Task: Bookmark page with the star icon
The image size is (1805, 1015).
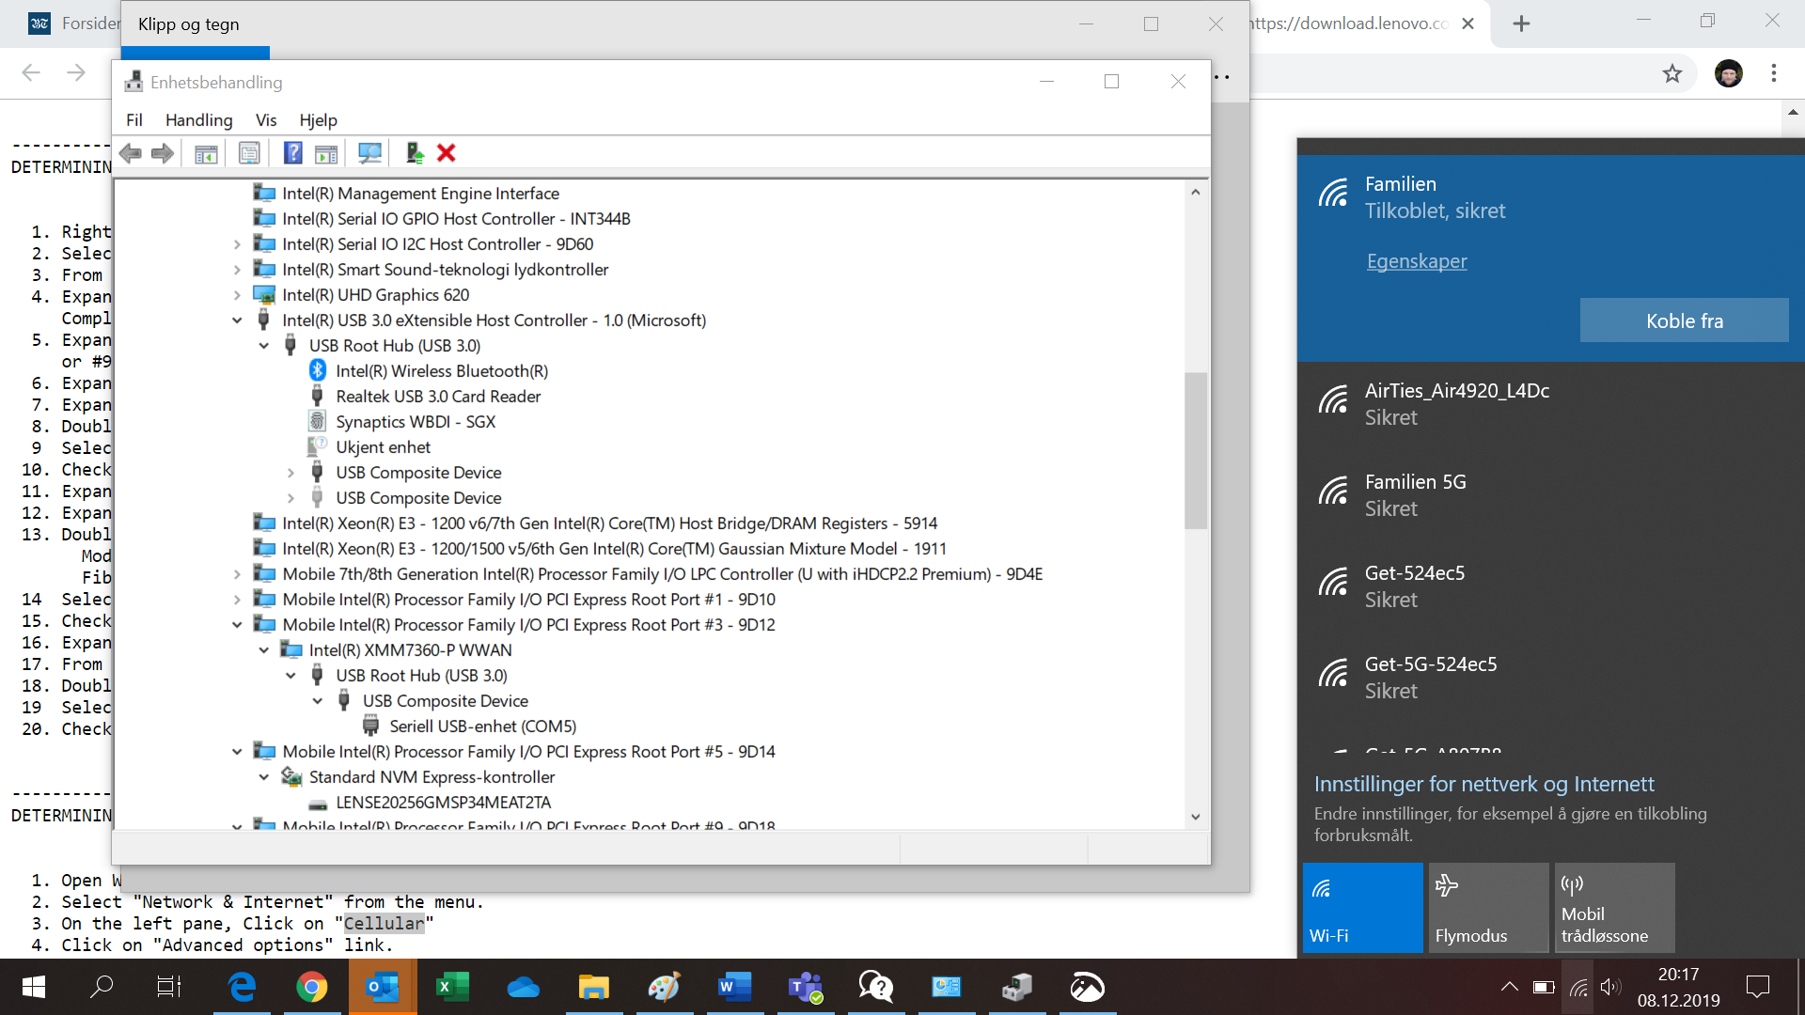Action: tap(1672, 73)
